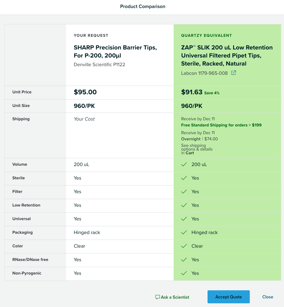This screenshot has height=307, width=284.
Task: Click the Universal row label
Action: pos(22,219)
